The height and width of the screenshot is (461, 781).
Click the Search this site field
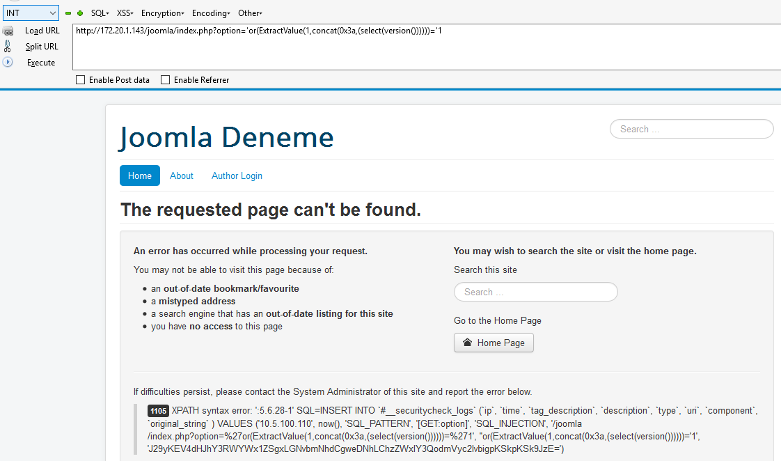(535, 292)
